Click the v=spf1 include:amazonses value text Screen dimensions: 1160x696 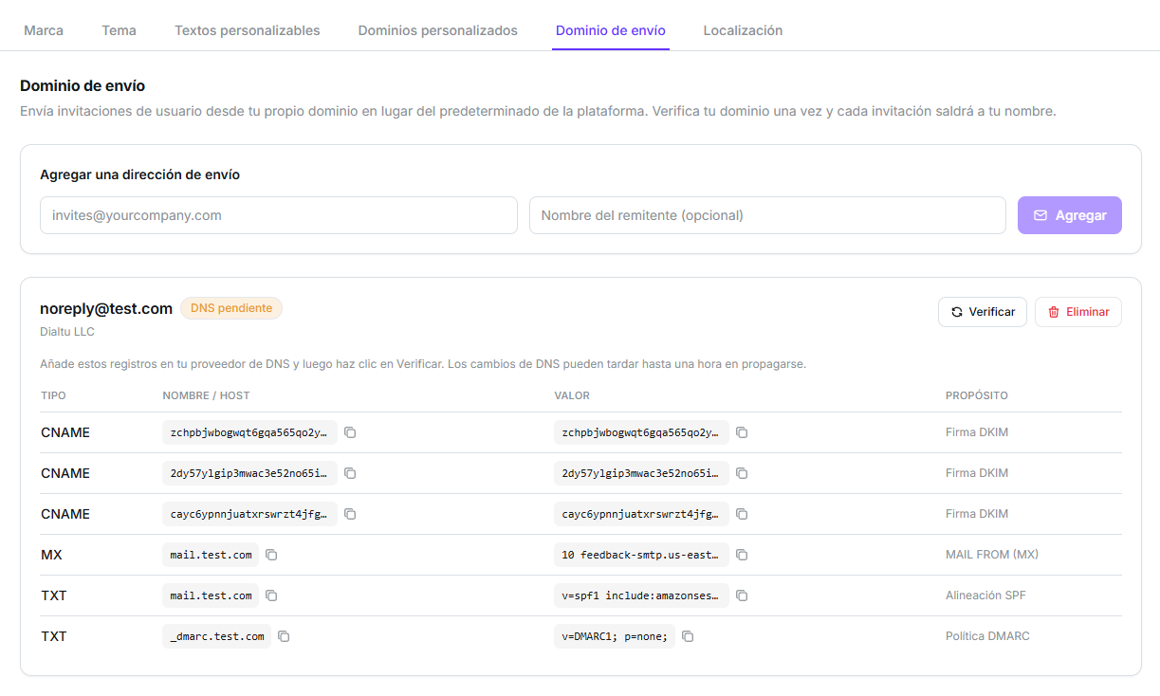641,595
